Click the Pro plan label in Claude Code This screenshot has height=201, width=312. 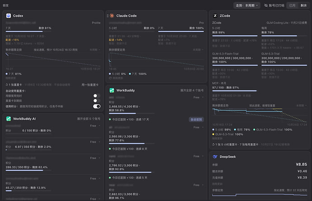point(201,23)
